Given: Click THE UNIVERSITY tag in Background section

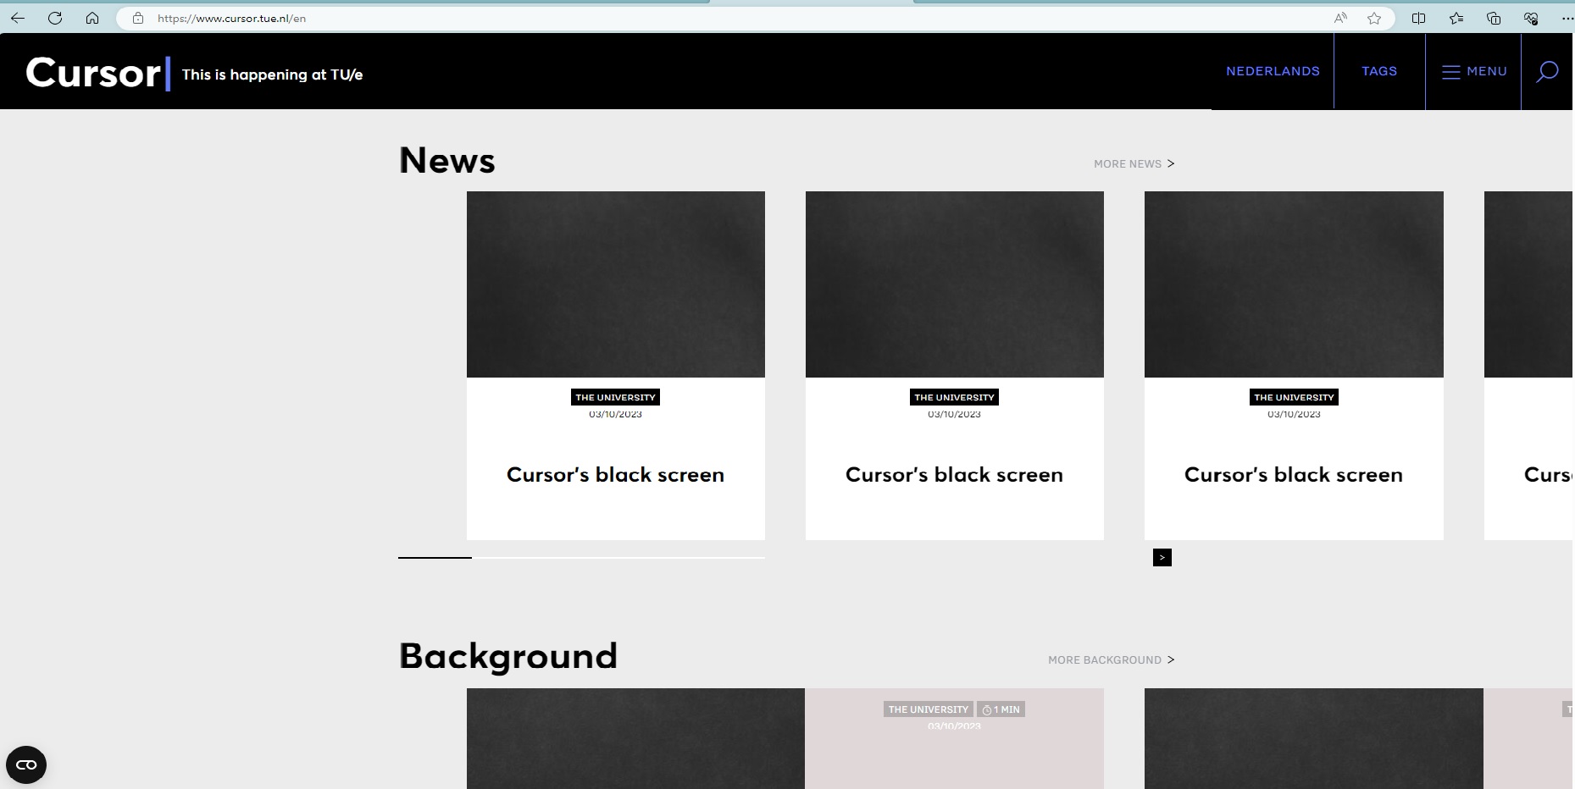Looking at the screenshot, I should 929,709.
